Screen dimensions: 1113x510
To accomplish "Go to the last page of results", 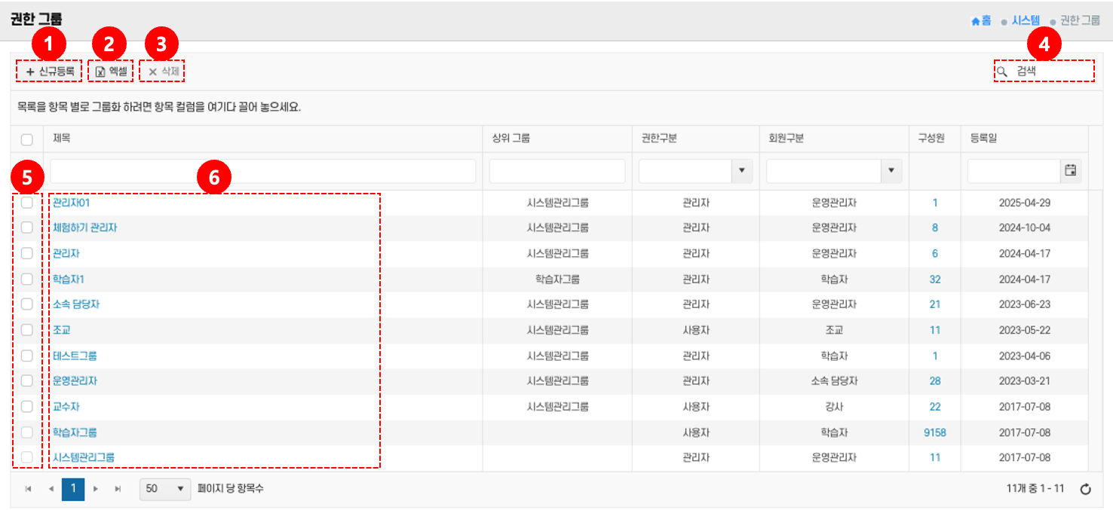I will click(118, 489).
